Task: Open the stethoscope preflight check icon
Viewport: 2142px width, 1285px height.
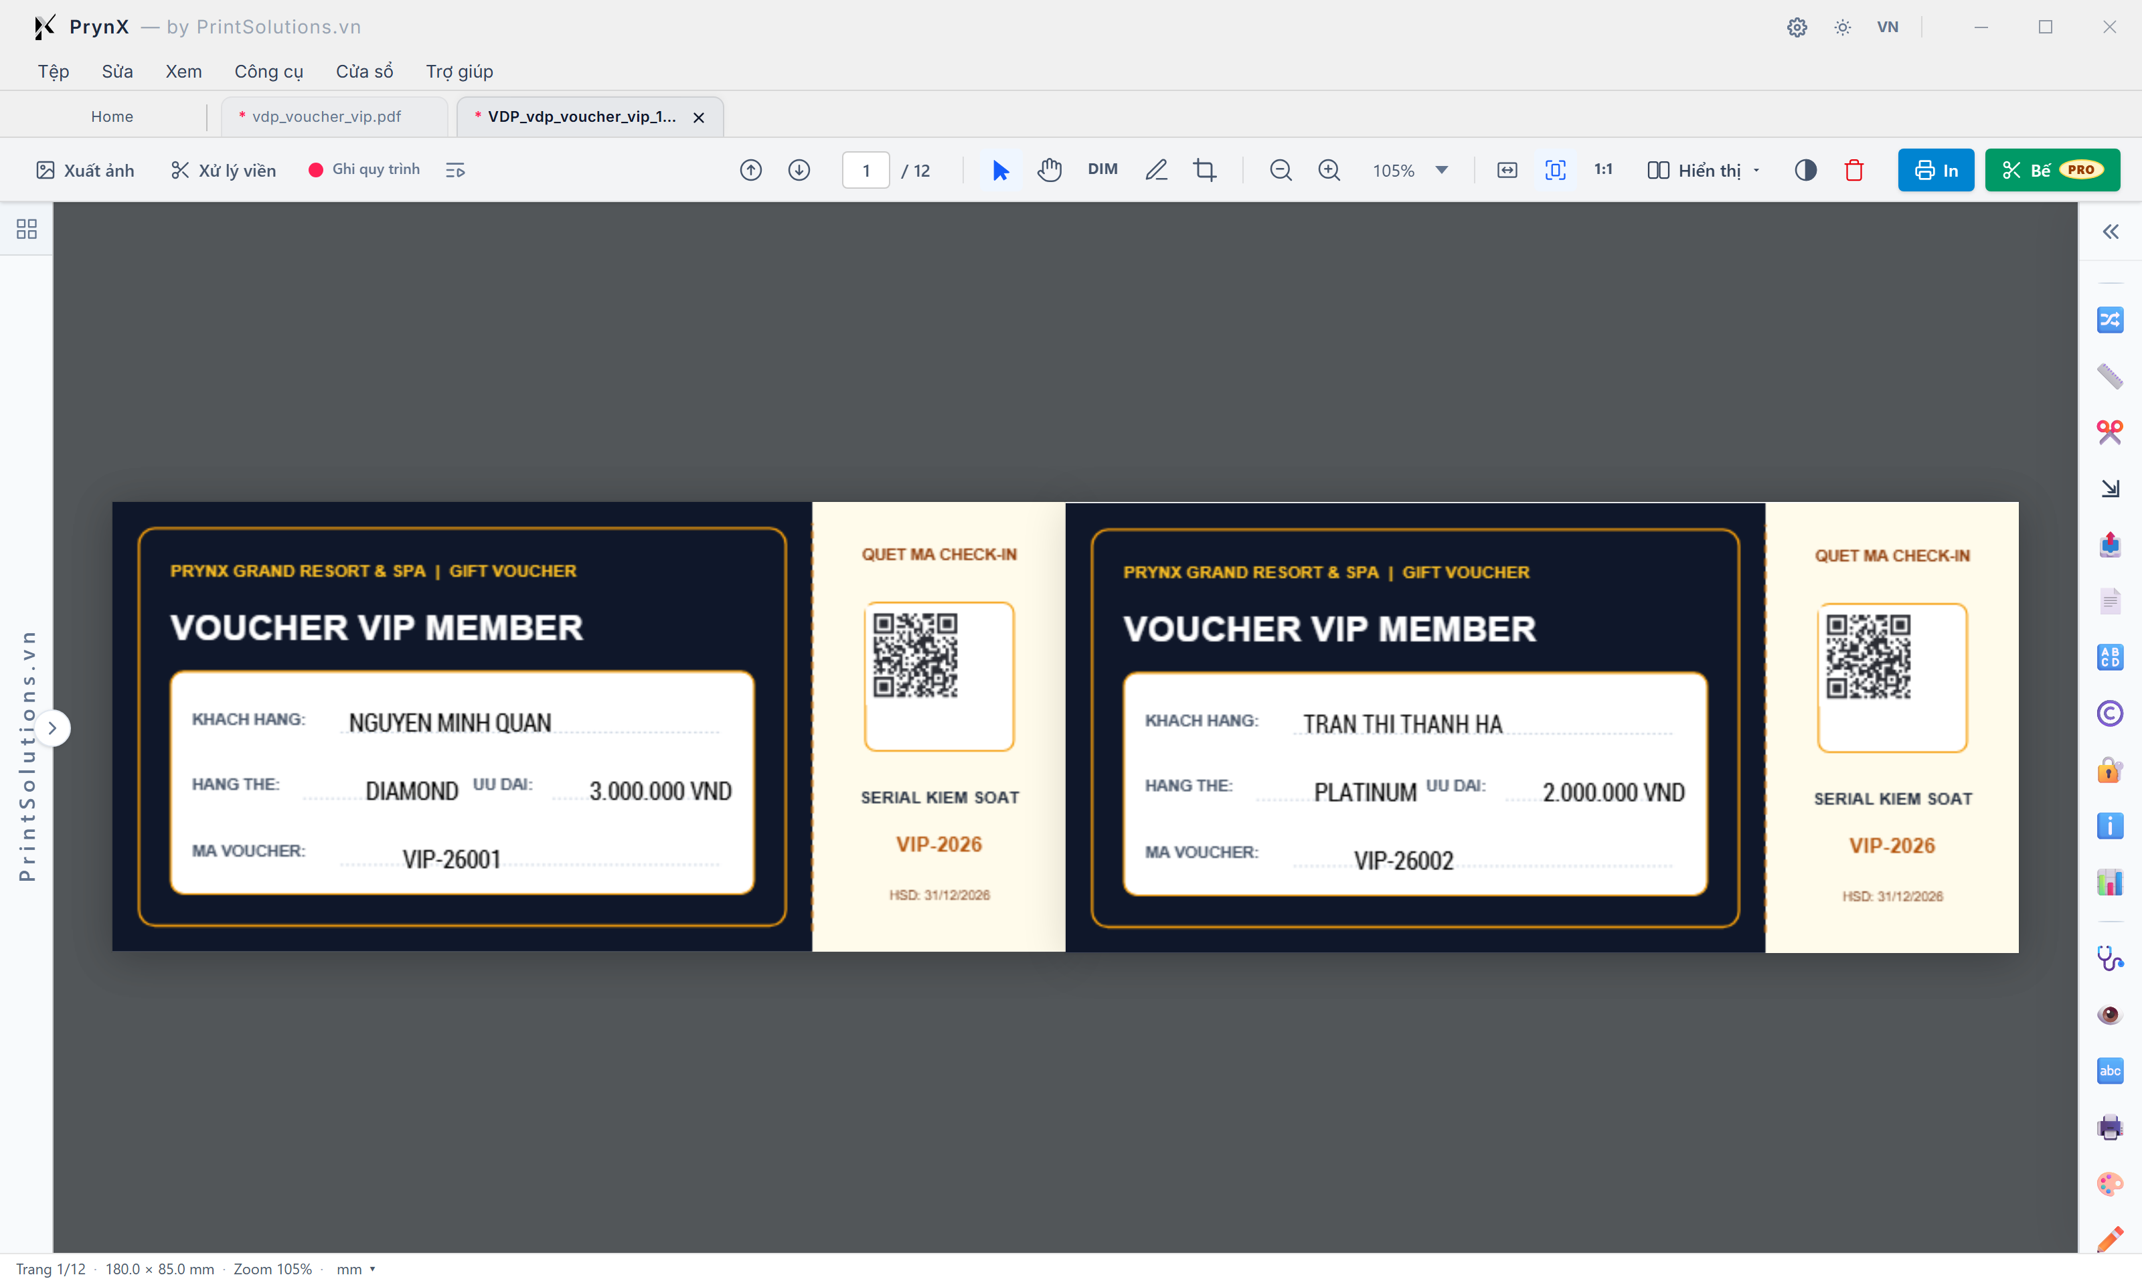Action: pos(2110,958)
